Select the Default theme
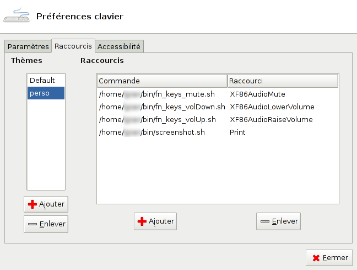 click(46, 81)
